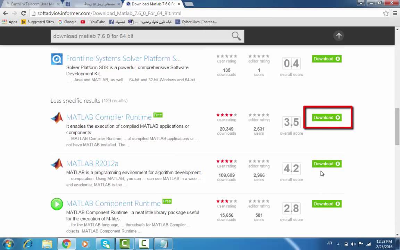Open the Chrome menu (hamburger icon)
This screenshot has height=250, width=400.
(395, 13)
